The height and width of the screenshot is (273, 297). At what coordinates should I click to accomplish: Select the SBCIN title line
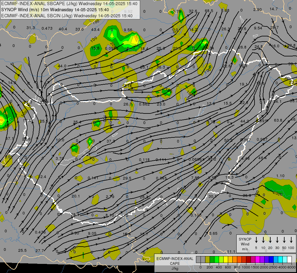67,16
